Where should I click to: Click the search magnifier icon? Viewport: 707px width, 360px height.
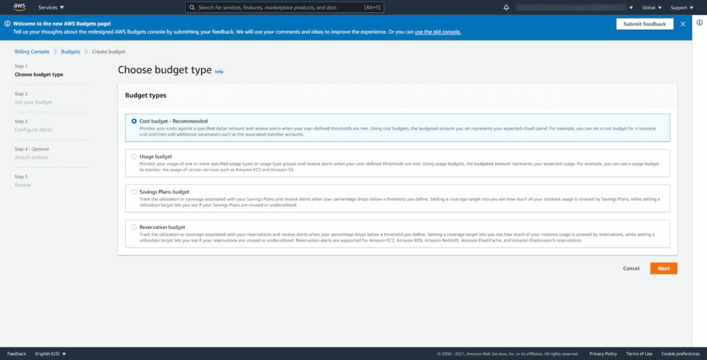192,8
